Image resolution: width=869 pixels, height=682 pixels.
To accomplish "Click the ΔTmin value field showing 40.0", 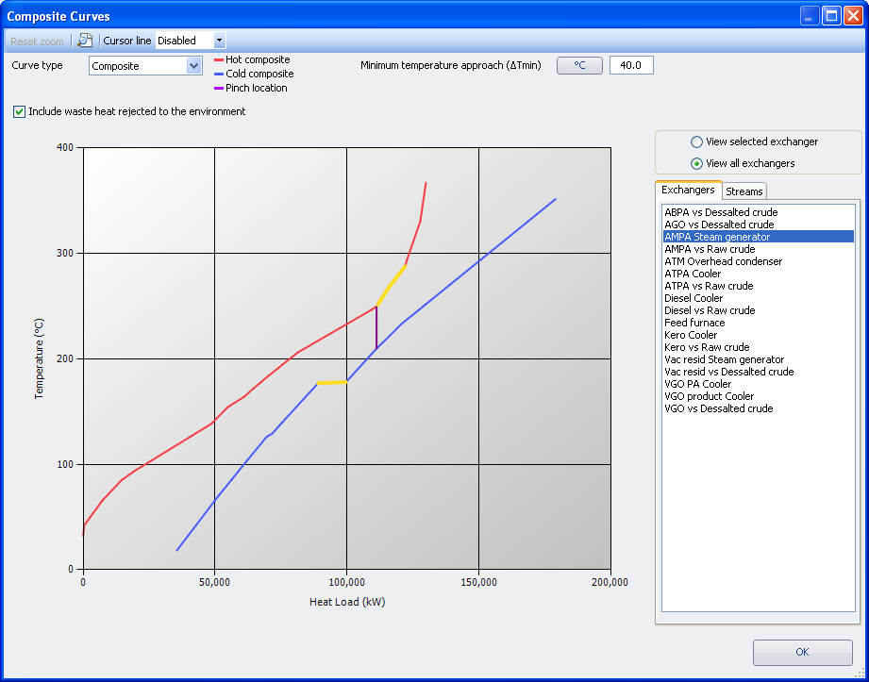I will pos(631,65).
